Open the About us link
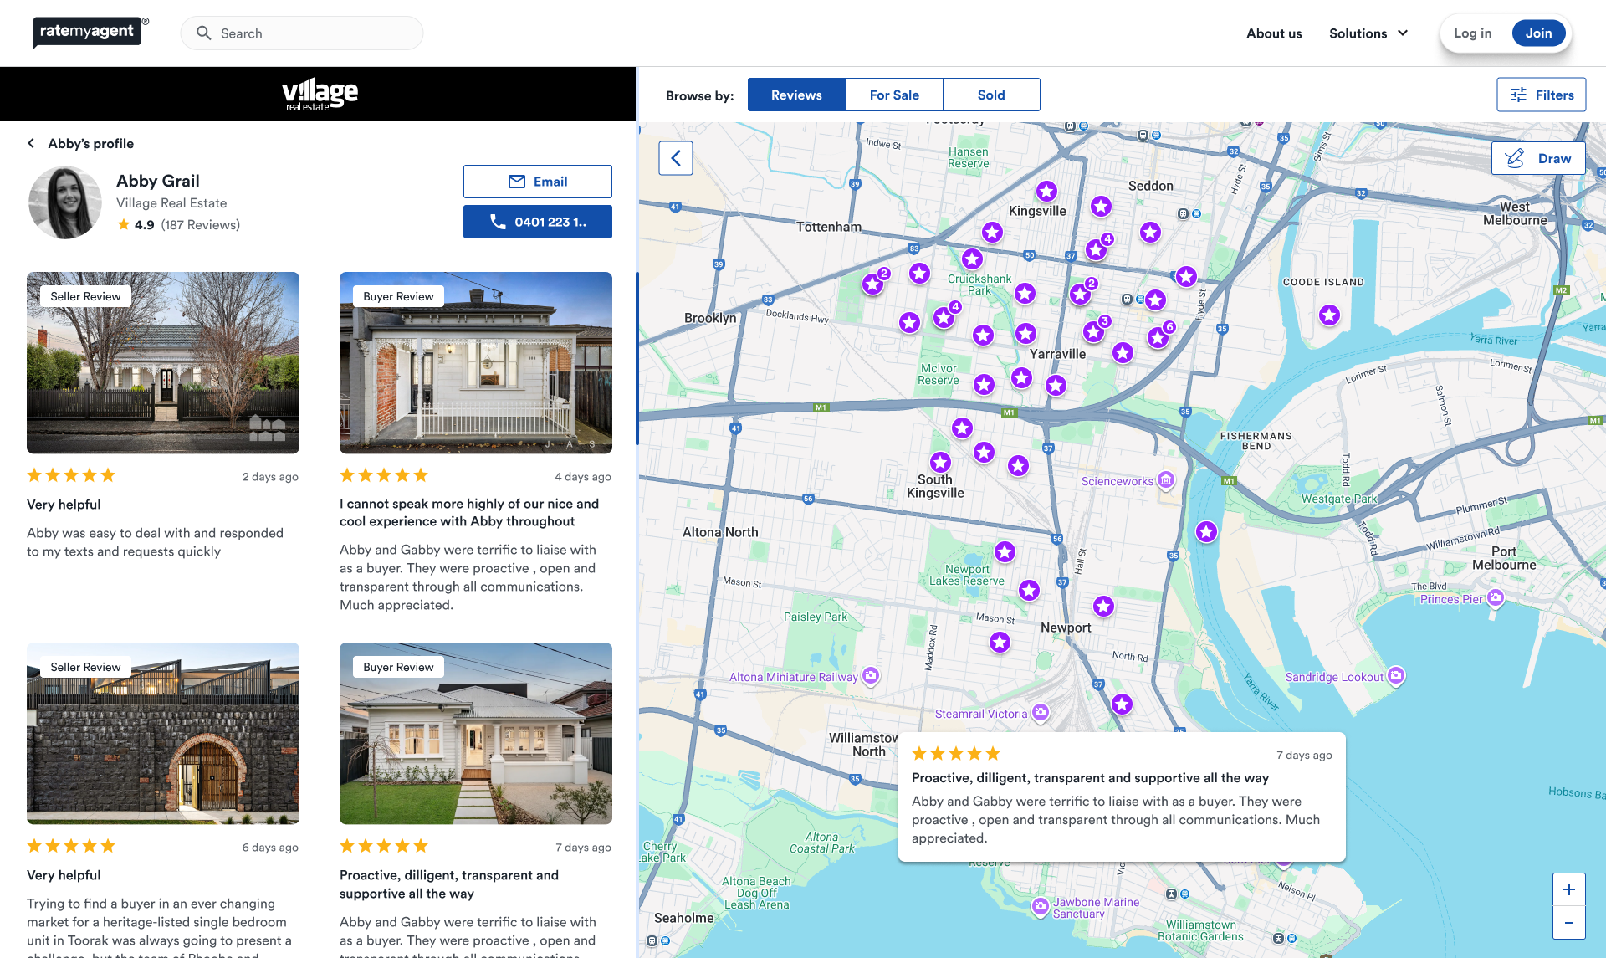Screen dimensions: 1606x958 click(1273, 33)
